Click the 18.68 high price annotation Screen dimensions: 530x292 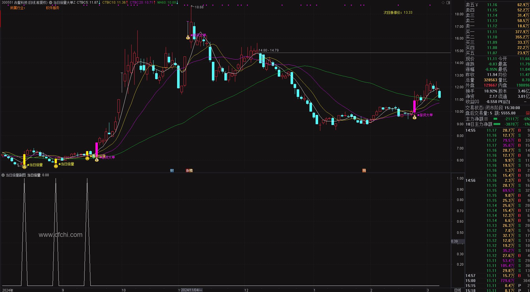[199, 7]
